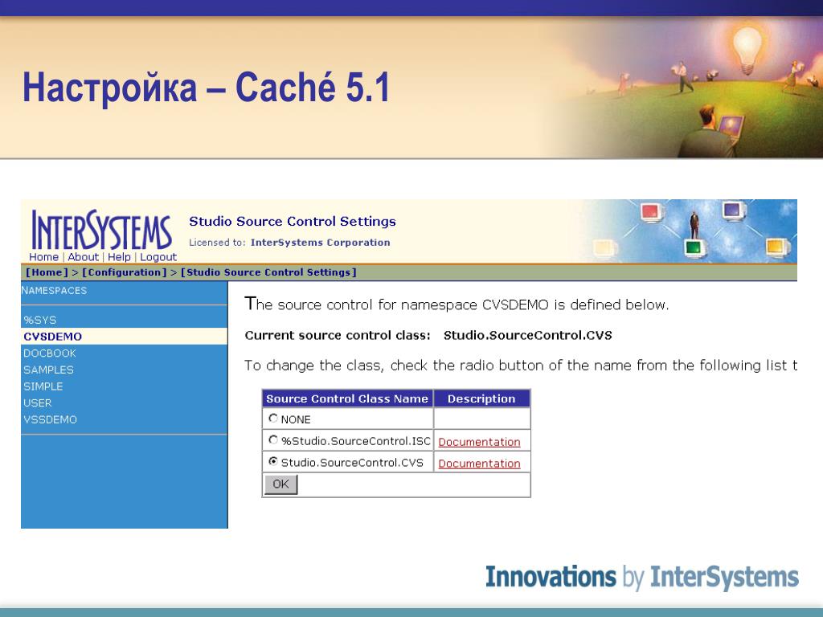Click the Description column header
823x617 pixels.
coord(481,398)
